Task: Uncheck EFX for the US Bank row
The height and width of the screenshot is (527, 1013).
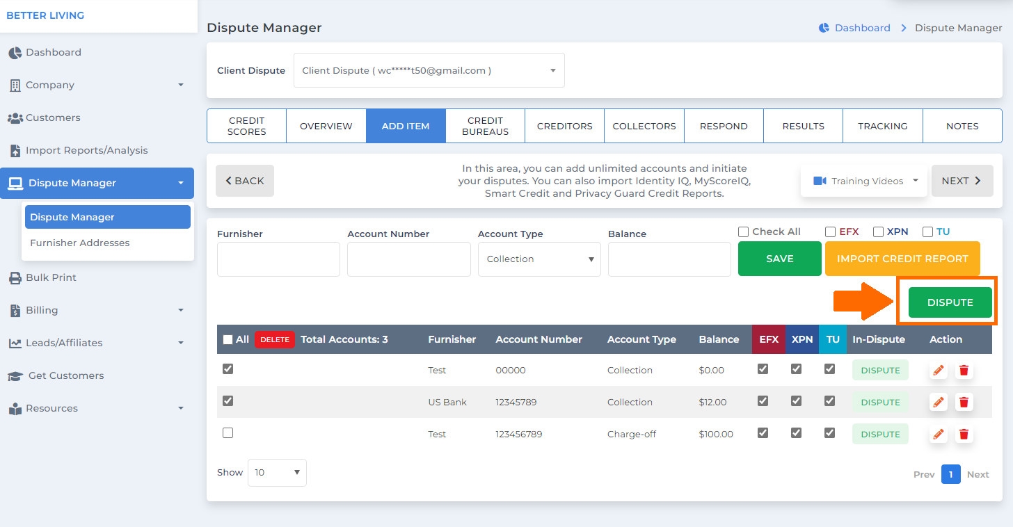Action: coord(763,401)
